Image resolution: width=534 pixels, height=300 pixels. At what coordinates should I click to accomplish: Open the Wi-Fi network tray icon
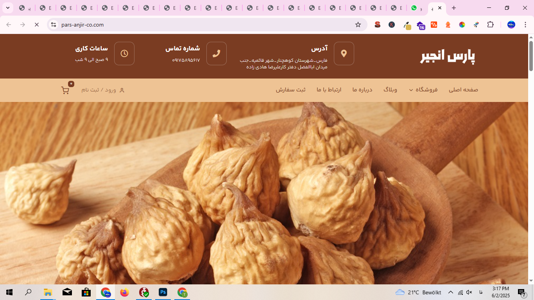tap(461, 292)
